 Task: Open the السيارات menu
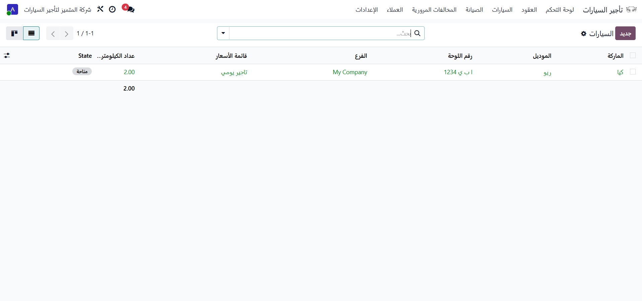tap(502, 10)
